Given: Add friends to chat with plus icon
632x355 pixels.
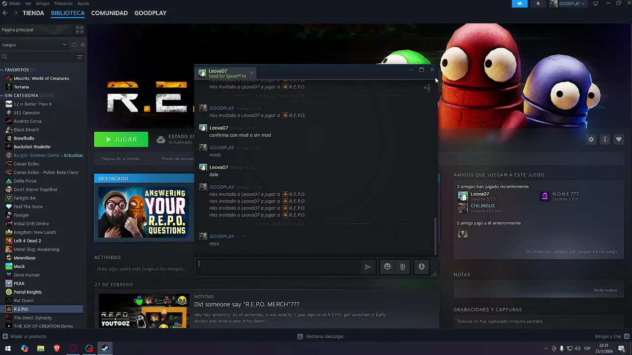Looking at the screenshot, I should [426, 88].
